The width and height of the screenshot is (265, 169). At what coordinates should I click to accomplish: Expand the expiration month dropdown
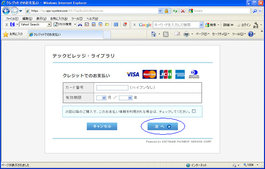[101, 98]
